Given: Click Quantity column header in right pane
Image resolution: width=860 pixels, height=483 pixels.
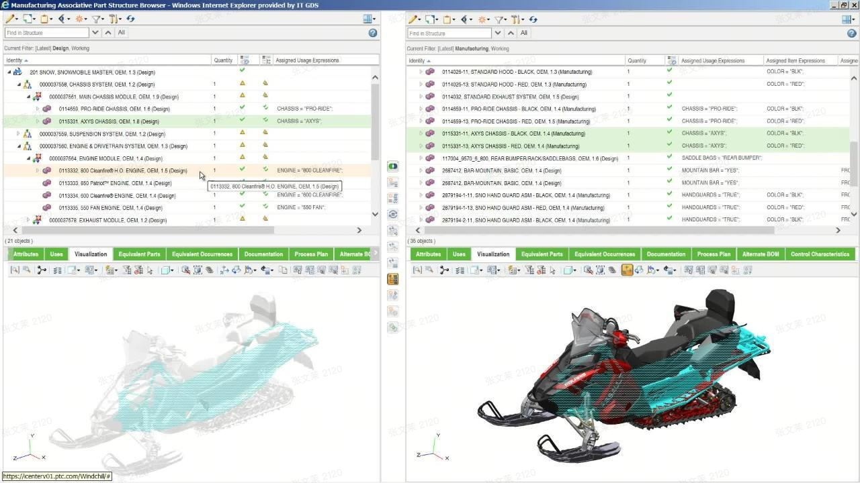Looking at the screenshot, I should pyautogui.click(x=645, y=60).
